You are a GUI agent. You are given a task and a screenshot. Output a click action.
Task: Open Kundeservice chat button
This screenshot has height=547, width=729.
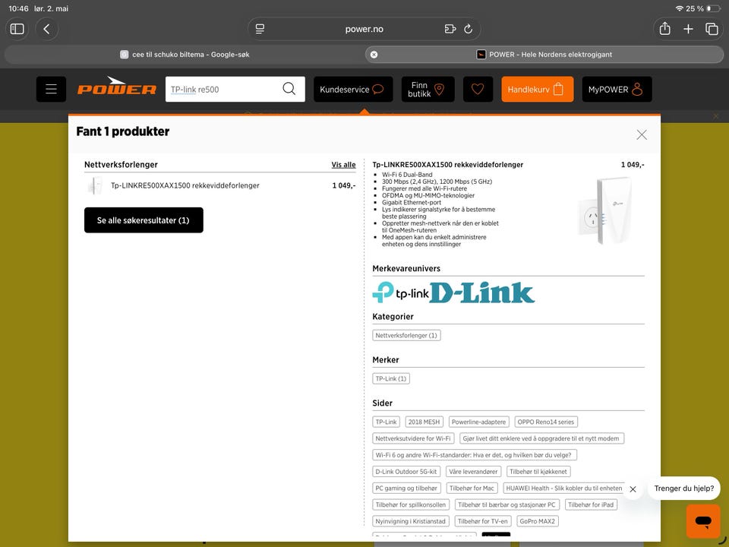353,89
